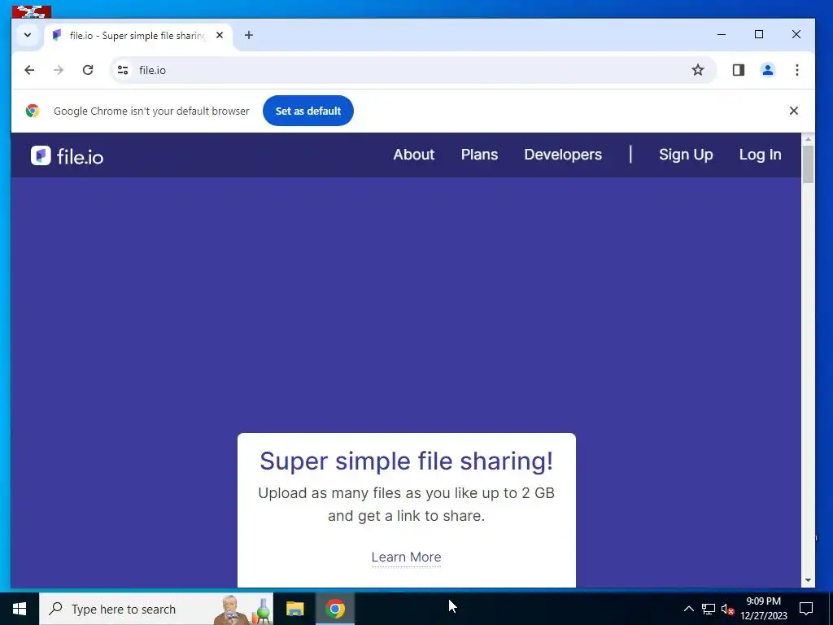Close the file.io tab
The height and width of the screenshot is (625, 833).
(x=220, y=35)
